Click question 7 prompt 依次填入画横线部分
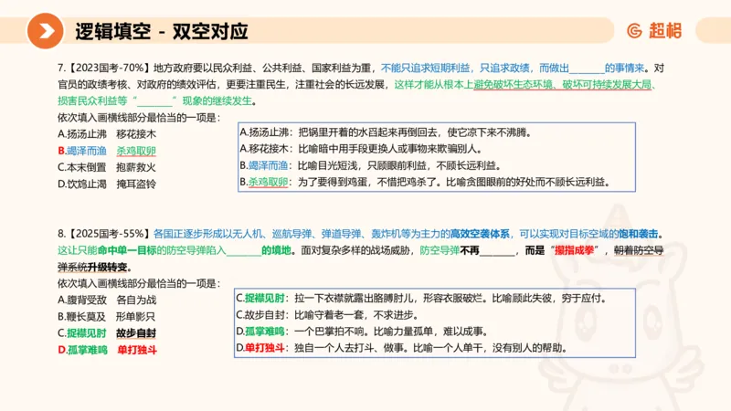 [139, 118]
